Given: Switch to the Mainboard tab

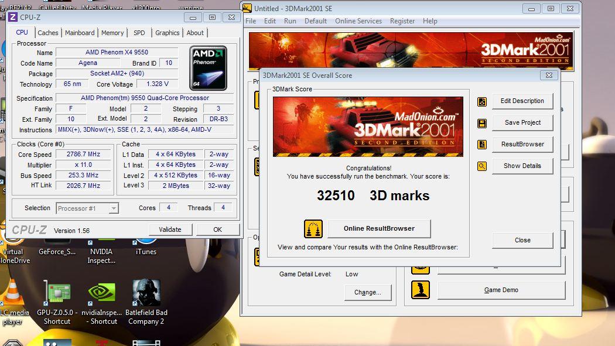Looking at the screenshot, I should coord(80,33).
